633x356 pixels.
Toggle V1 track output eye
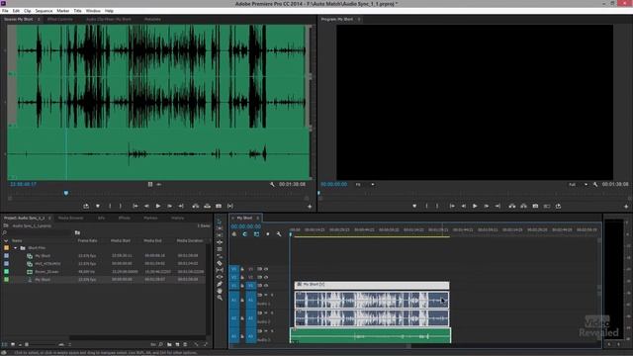click(x=266, y=286)
